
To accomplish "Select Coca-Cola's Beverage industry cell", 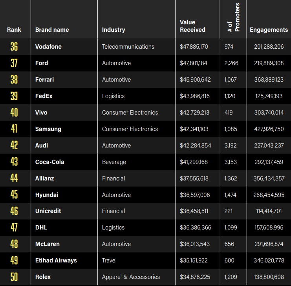I will (x=114, y=162).
